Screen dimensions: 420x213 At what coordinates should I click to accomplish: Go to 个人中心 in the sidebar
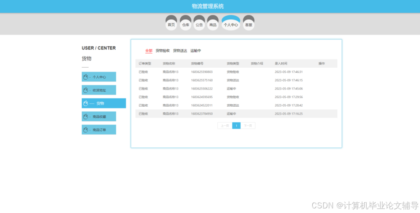pos(99,77)
